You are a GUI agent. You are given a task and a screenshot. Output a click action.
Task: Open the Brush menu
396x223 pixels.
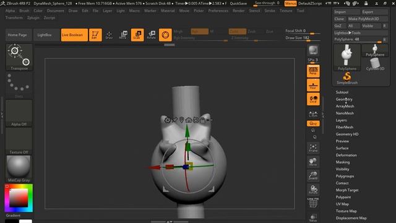click(x=24, y=11)
